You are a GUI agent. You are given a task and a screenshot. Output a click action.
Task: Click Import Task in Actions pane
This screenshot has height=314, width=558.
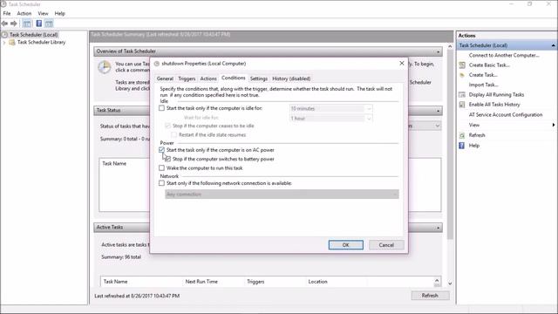[483, 85]
